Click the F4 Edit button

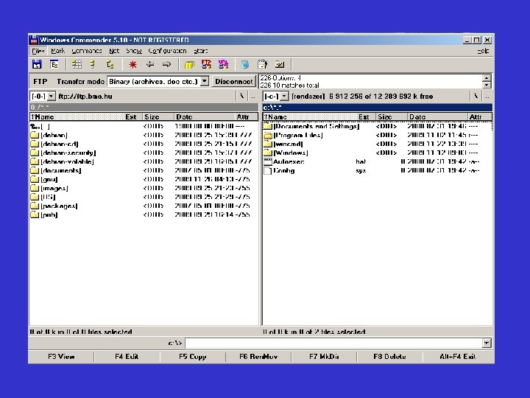point(127,357)
